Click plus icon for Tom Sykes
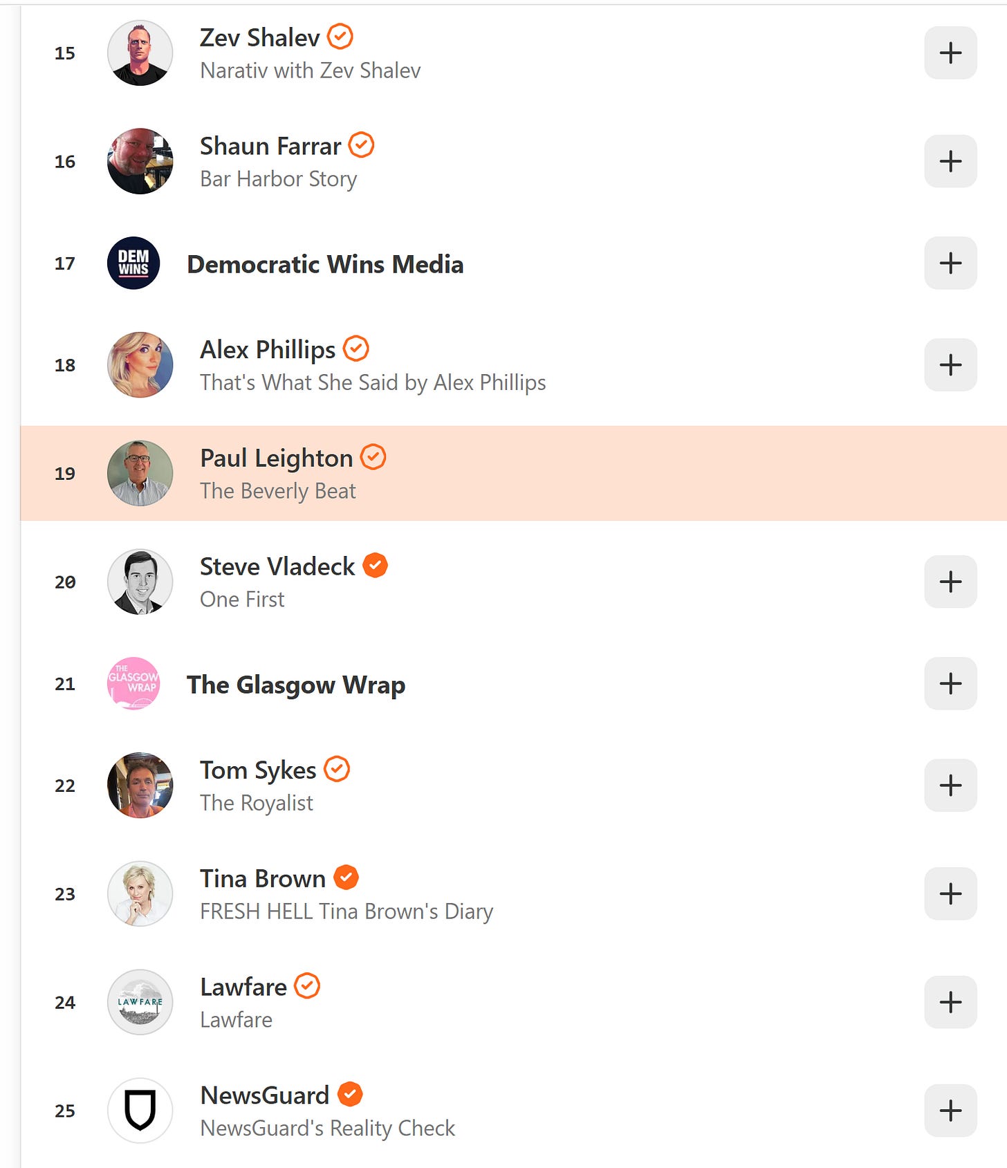 [x=950, y=785]
